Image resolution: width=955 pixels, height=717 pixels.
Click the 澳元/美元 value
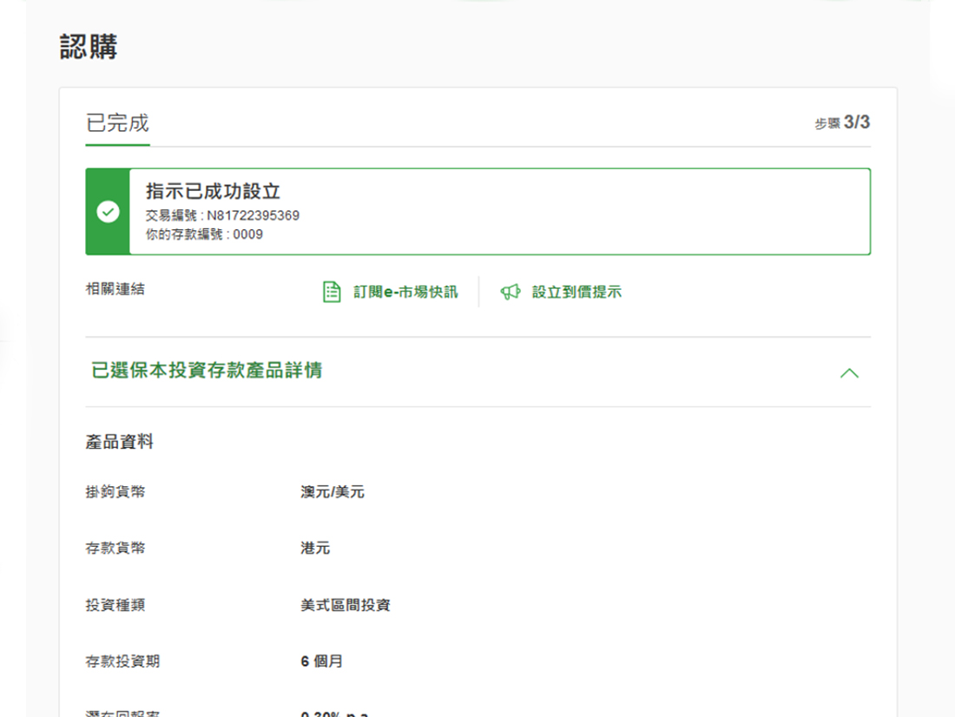(332, 491)
